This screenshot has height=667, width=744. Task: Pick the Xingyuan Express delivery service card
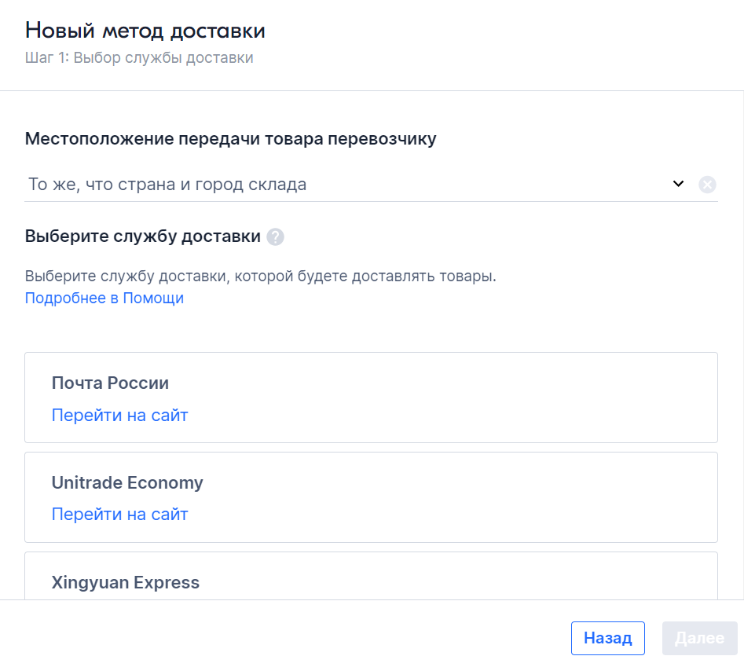coord(371,576)
